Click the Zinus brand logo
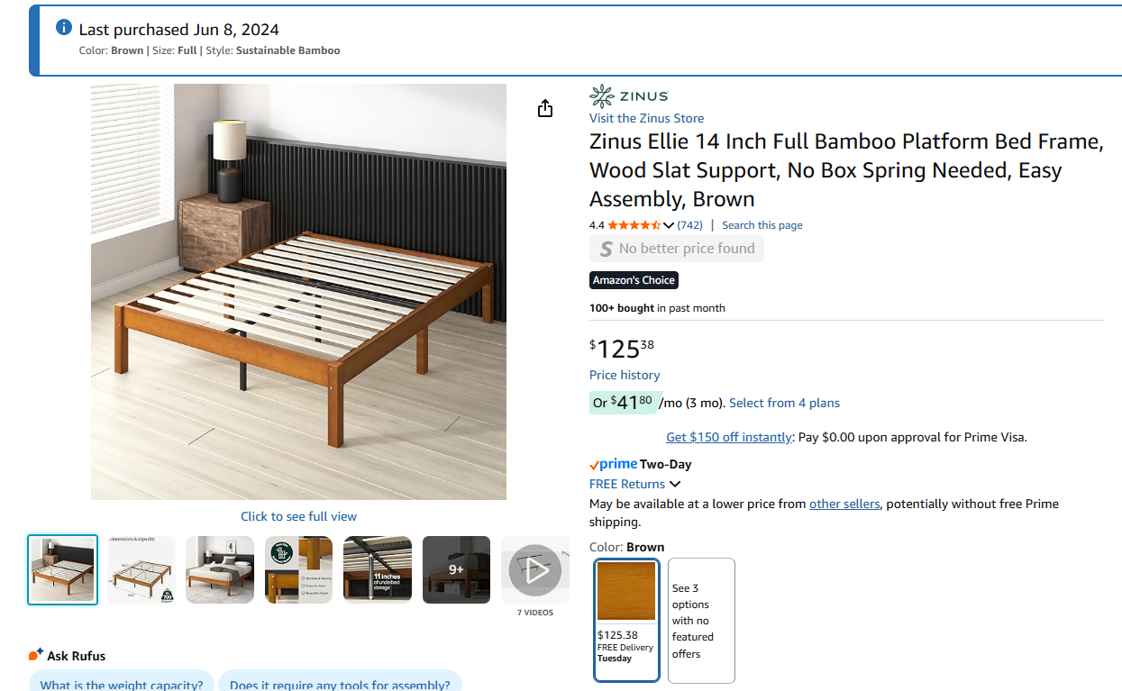 [628, 96]
